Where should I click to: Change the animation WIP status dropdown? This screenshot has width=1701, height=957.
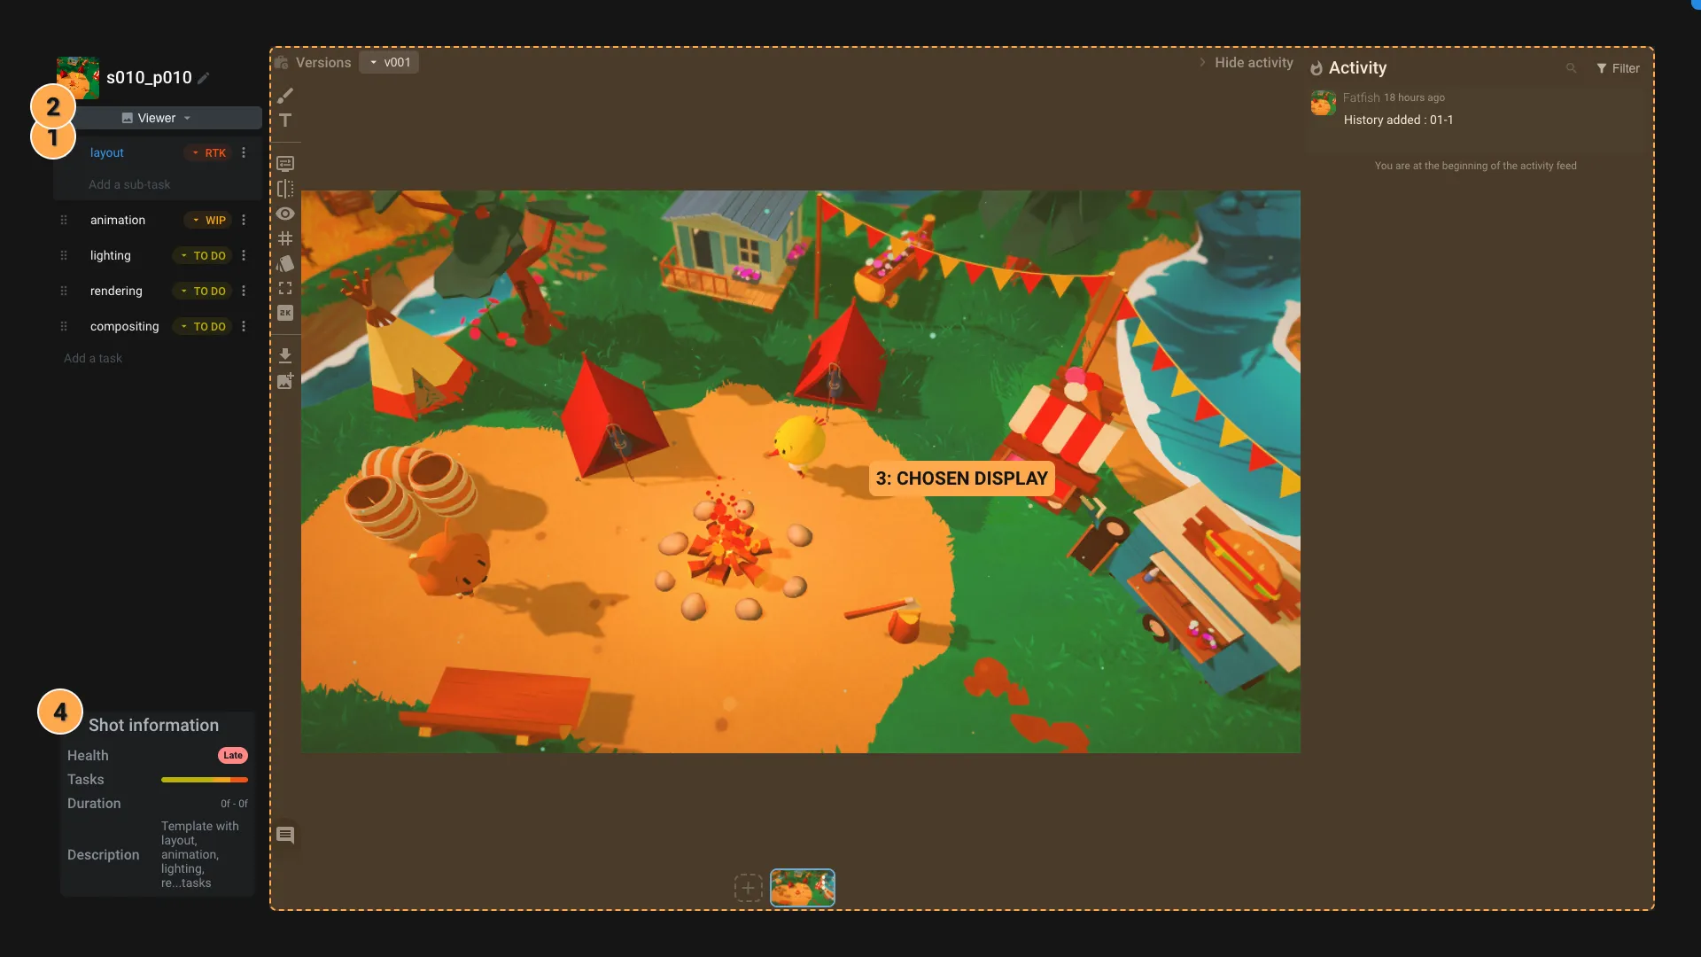click(x=209, y=220)
